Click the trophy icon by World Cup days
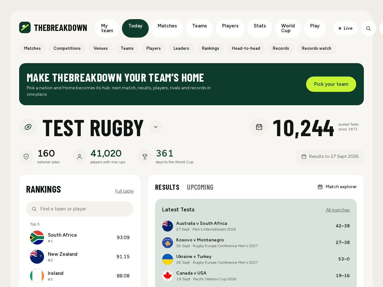 145,157
